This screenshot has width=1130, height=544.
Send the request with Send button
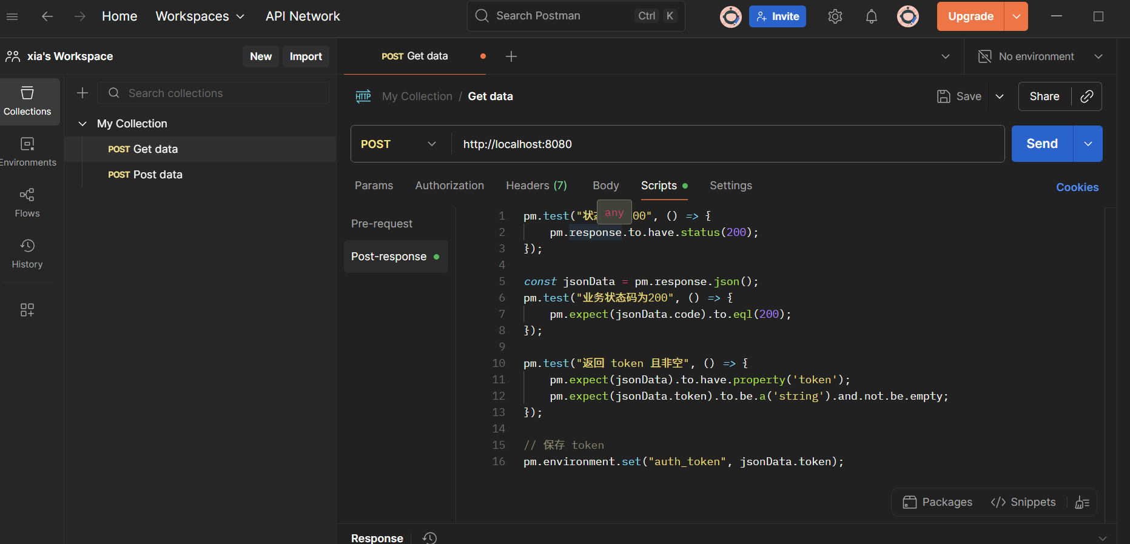[1042, 144]
